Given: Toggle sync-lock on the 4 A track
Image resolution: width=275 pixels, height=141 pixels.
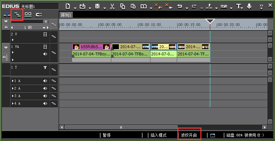Looking at the screenshot, I should click(x=54, y=103).
